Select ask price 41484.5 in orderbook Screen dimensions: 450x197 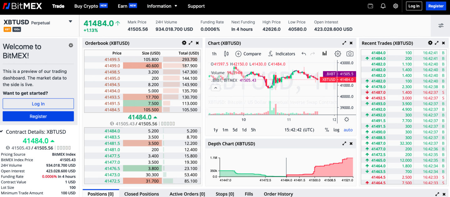pyautogui.click(x=112, y=110)
